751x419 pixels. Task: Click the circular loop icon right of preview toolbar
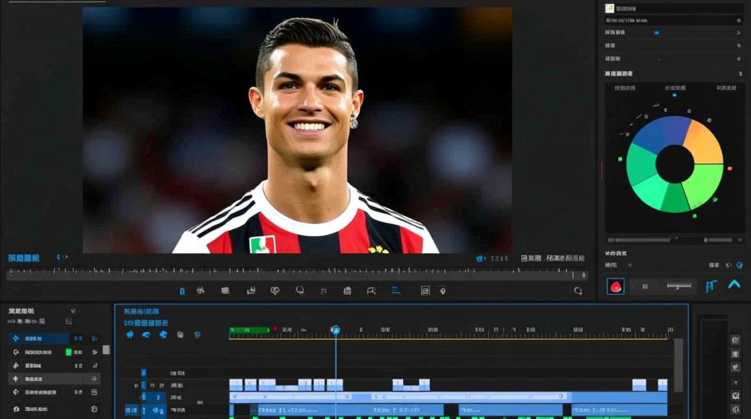click(x=578, y=291)
